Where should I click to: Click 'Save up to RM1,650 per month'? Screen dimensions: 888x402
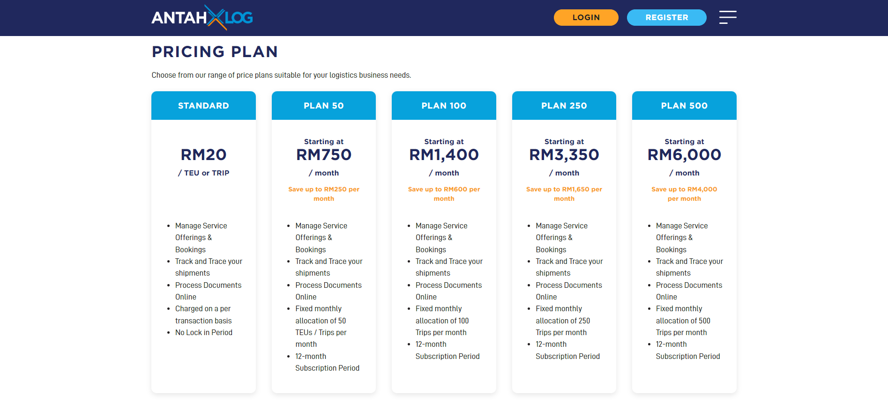point(564,194)
